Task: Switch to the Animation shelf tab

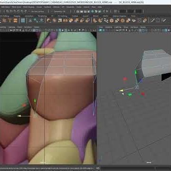Action: [x=29, y=16]
